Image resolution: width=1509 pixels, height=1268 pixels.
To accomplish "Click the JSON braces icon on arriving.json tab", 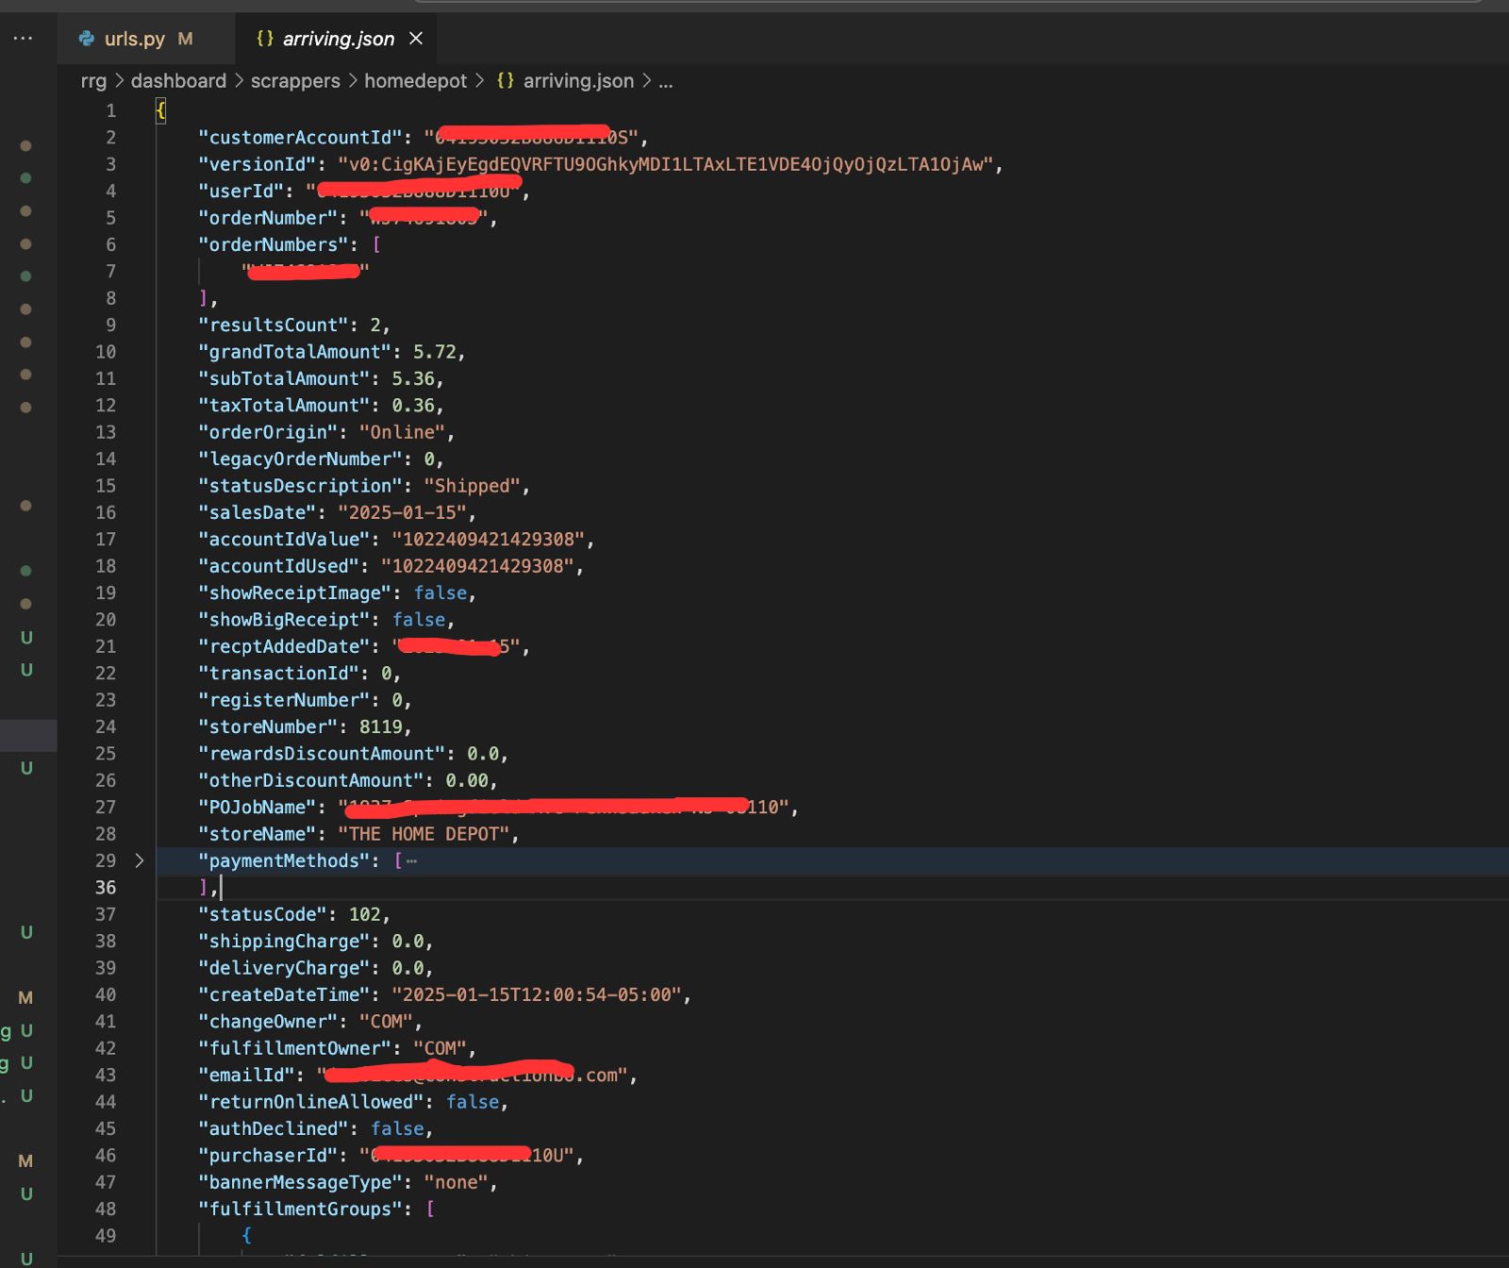I will pyautogui.click(x=265, y=39).
